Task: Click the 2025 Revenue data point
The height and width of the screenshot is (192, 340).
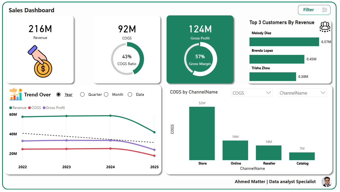Action: tap(154, 132)
